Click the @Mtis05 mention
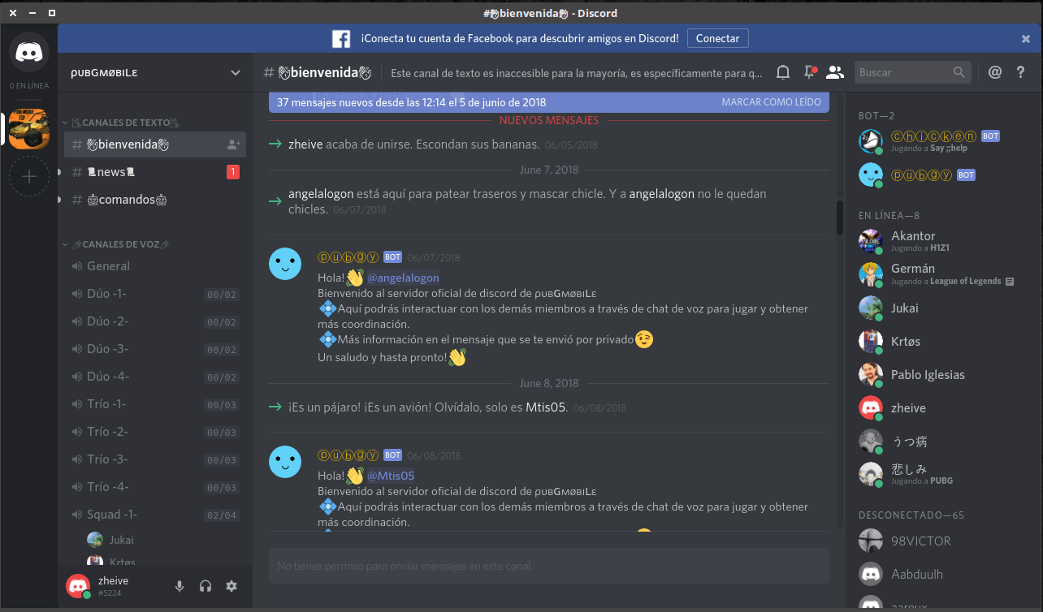The height and width of the screenshot is (612, 1043). tap(391, 476)
